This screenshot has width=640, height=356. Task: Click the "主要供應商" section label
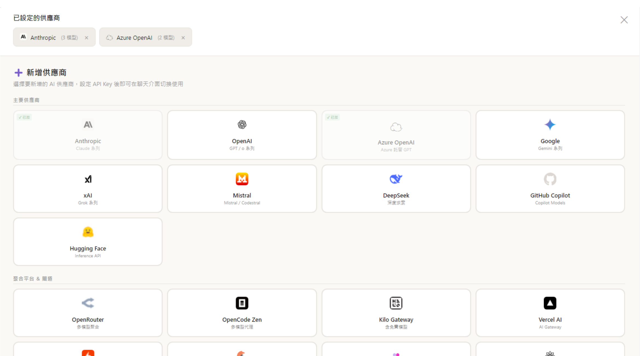pos(26,100)
